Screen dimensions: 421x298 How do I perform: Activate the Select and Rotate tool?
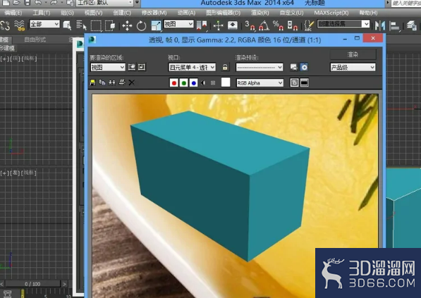(141, 26)
